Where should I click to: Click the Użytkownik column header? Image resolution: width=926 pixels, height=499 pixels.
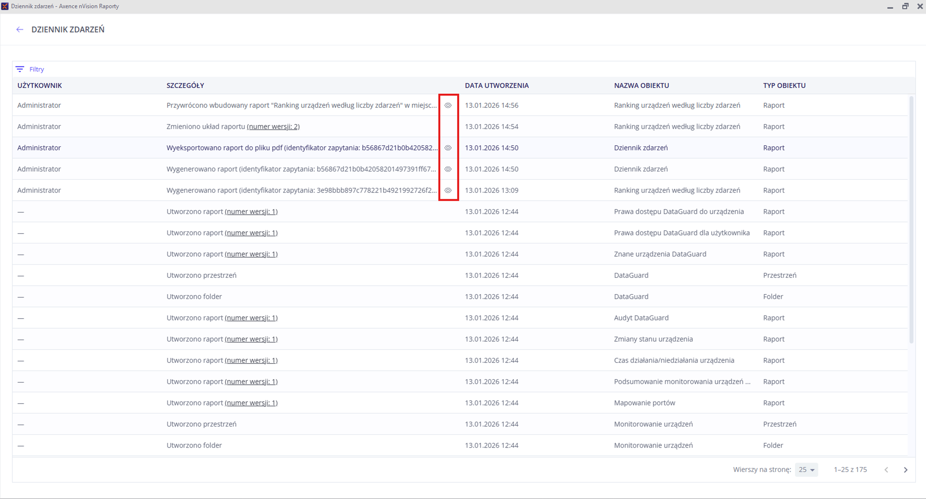point(40,86)
